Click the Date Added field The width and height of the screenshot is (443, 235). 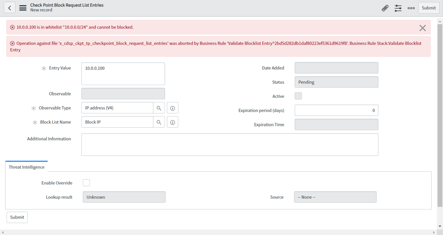(x=337, y=68)
